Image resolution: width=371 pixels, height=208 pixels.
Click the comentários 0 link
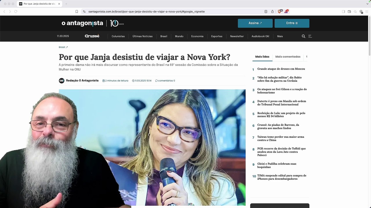pyautogui.click(x=165, y=81)
